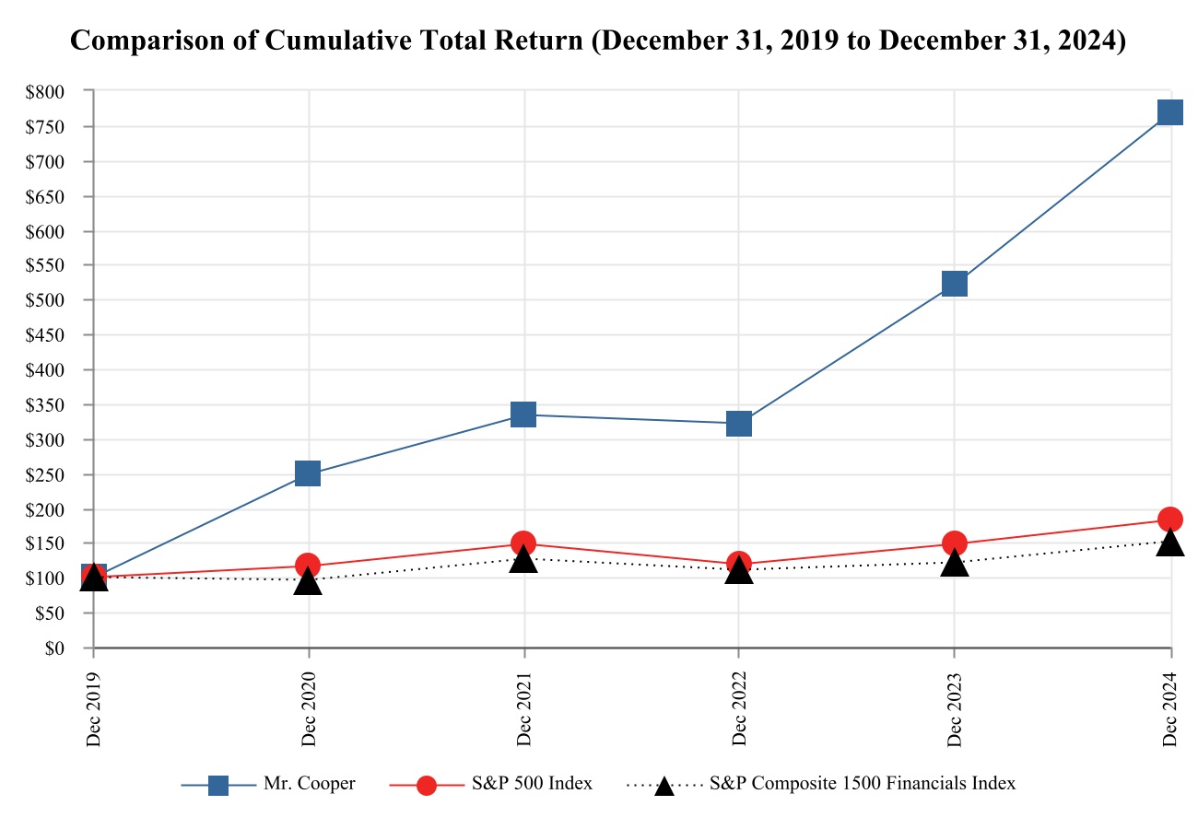Click the chart title text
This screenshot has width=1198, height=829.
click(598, 42)
